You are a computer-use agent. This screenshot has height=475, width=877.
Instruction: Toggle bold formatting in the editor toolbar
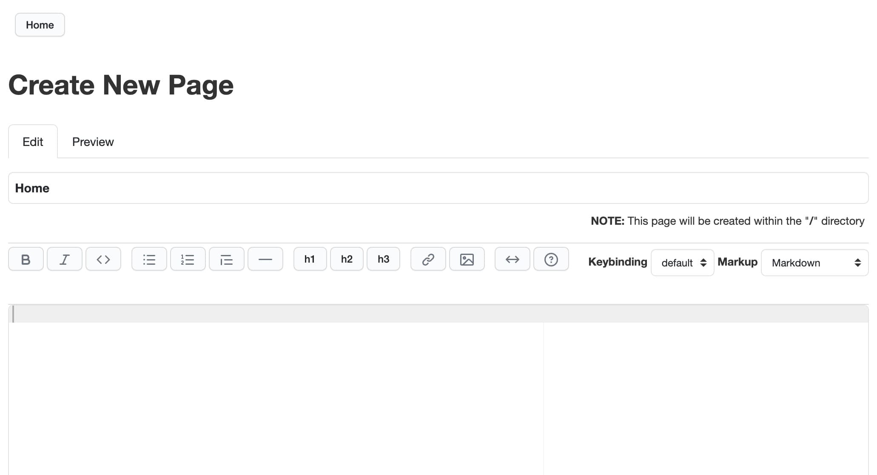pos(26,259)
